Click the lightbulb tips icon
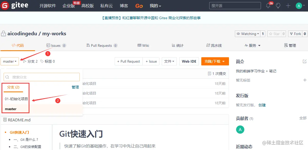308x150 pixels. (278, 6)
